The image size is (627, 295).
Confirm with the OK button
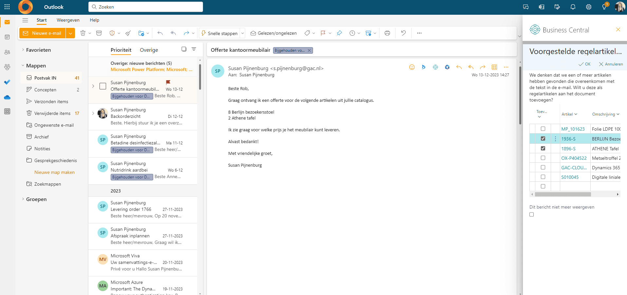tap(584, 64)
